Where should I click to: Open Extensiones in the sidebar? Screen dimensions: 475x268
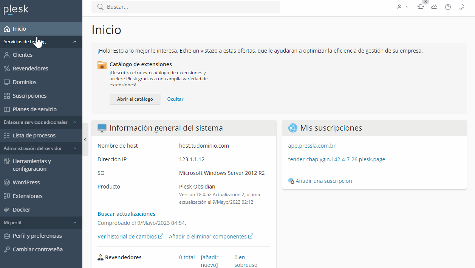(x=41, y=196)
